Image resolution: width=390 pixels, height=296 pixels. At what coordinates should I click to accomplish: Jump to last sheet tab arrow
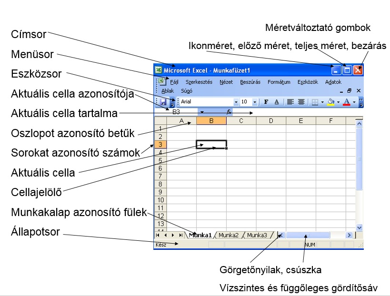181,235
